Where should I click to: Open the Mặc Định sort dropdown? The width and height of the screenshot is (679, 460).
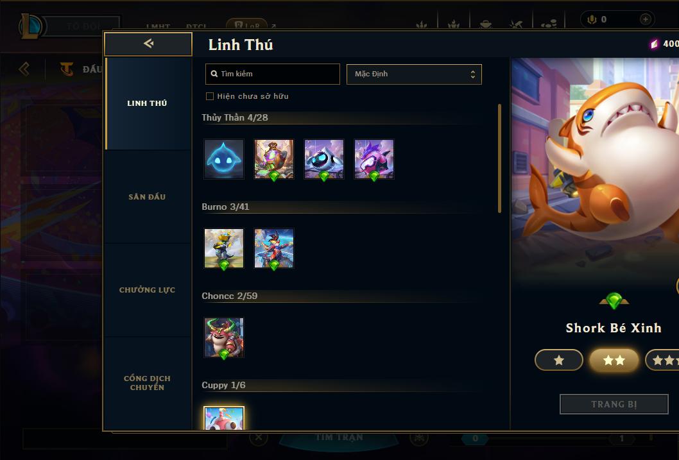[414, 74]
